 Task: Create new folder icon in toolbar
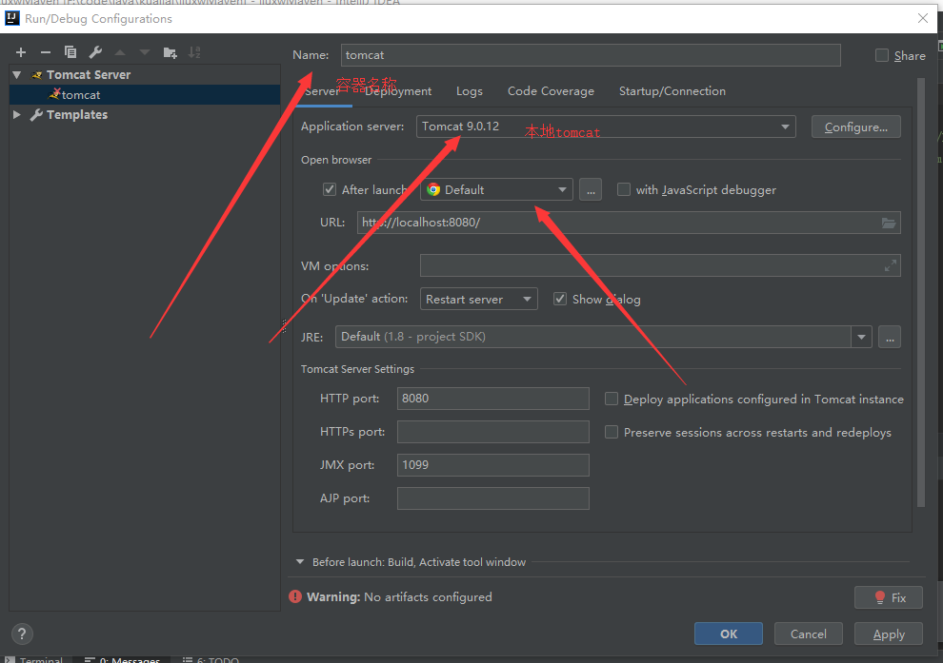coord(171,53)
